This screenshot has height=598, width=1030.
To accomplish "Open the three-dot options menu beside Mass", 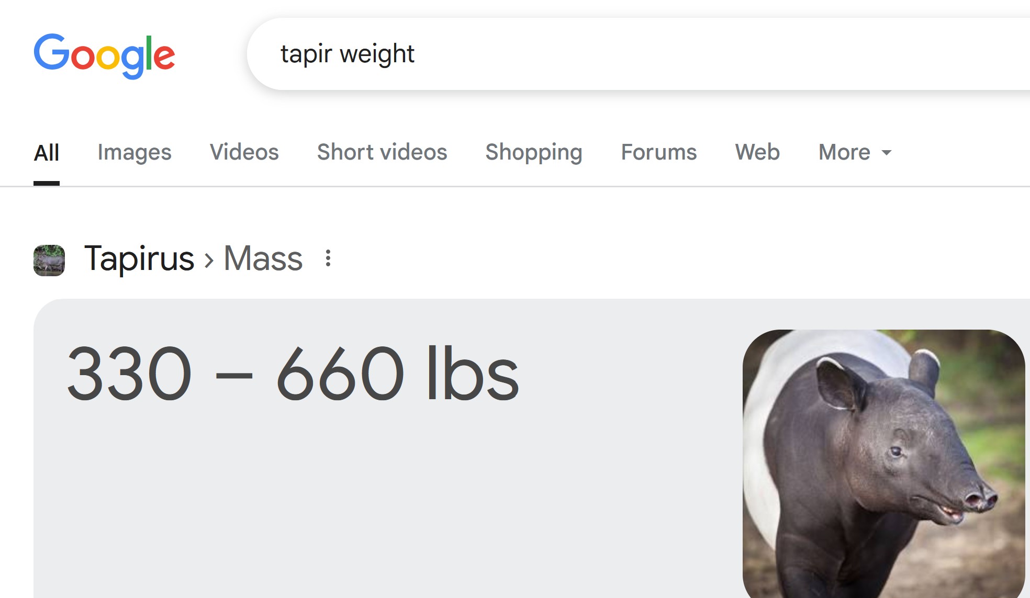I will (328, 258).
